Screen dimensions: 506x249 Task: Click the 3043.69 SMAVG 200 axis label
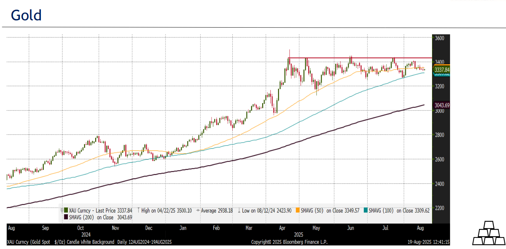point(441,105)
